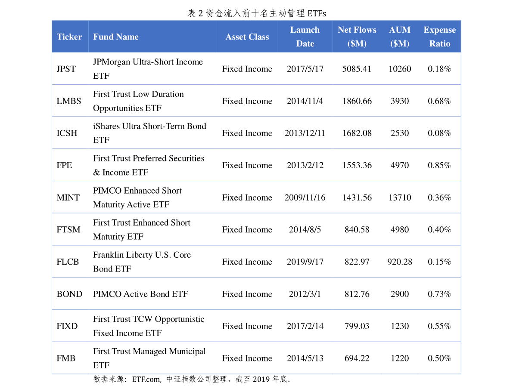Viewport: 513px width, 392px height.
Task: Click JPMorgan Ultra-Short Income ETF fund name
Action: pos(148,69)
